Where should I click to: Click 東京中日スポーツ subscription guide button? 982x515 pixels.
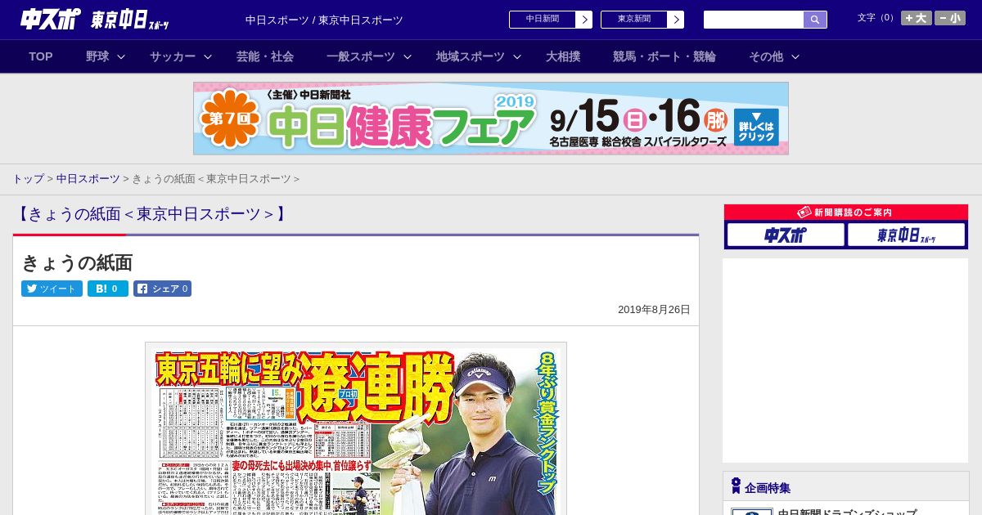(906, 235)
